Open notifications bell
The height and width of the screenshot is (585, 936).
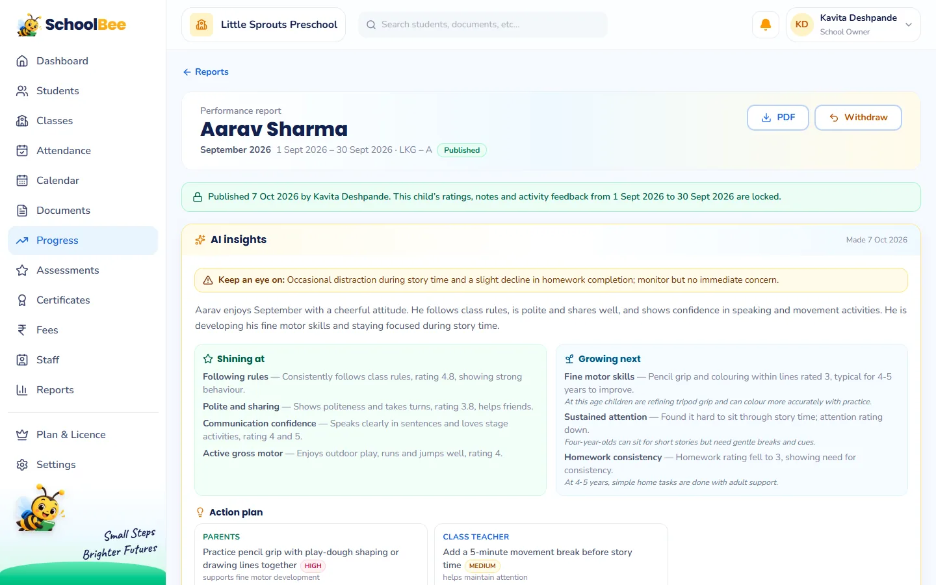(766, 25)
